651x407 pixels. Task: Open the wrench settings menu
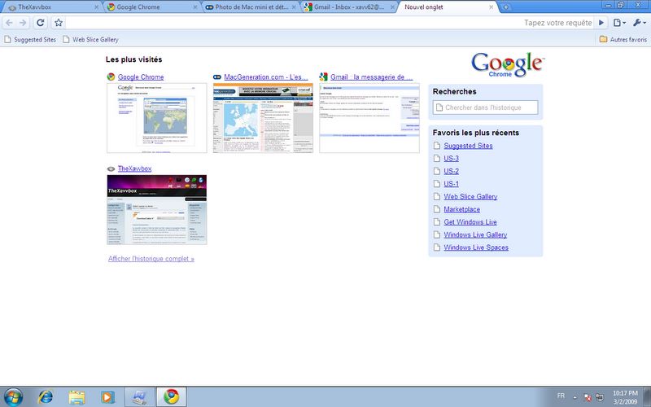[x=639, y=23]
